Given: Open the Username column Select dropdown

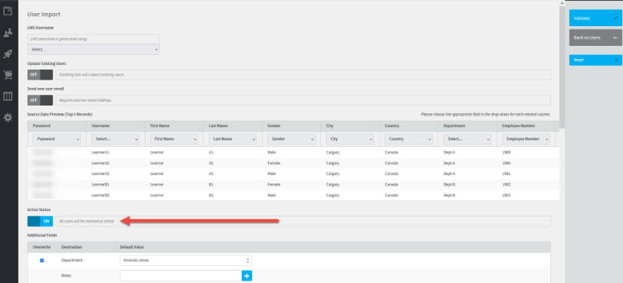Looking at the screenshot, I should coord(116,139).
